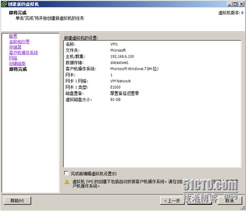Click the 虚拟磁盘大小: label
This screenshot has width=246, height=211.
point(79,99)
